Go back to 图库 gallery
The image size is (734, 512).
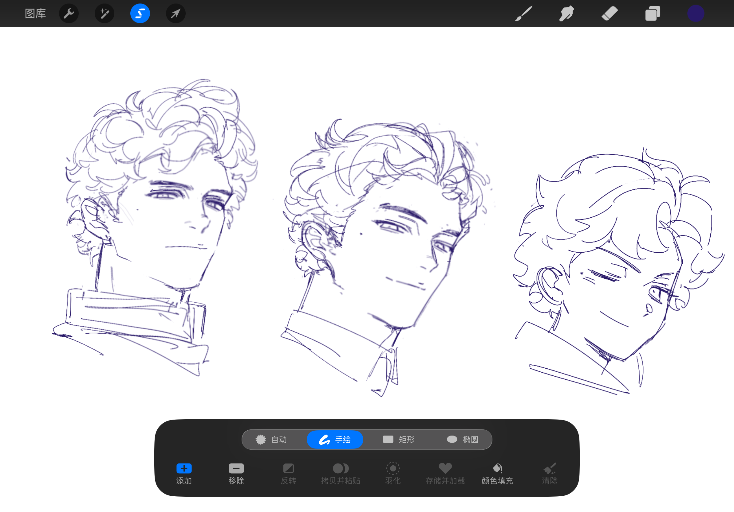pos(35,14)
